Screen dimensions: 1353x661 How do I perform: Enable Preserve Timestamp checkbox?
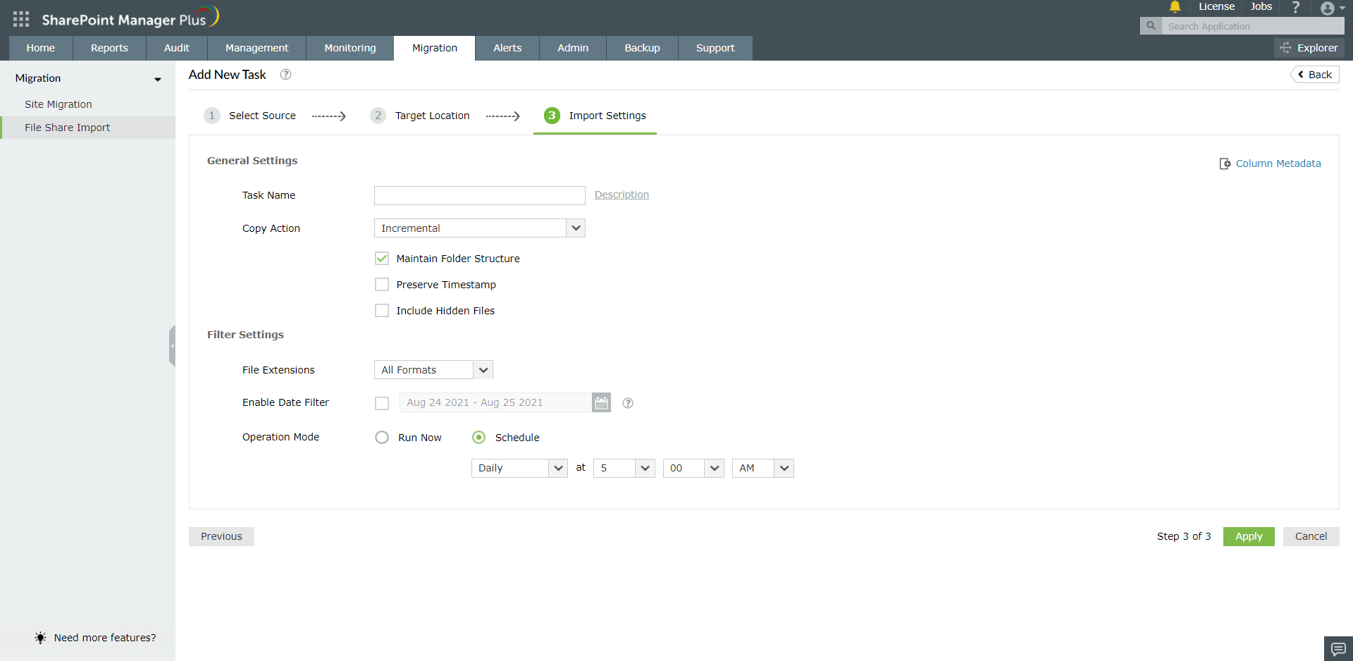point(382,285)
